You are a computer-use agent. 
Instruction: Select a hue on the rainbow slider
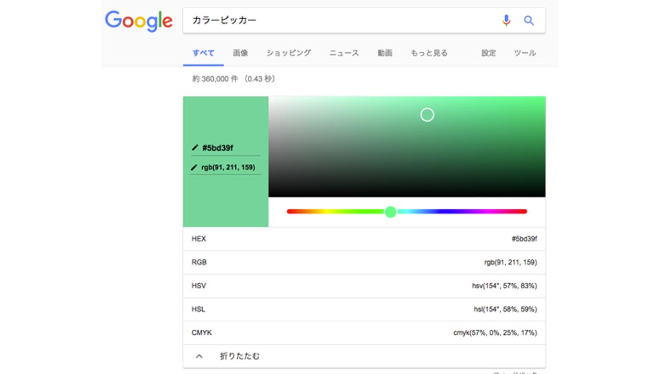pyautogui.click(x=391, y=212)
